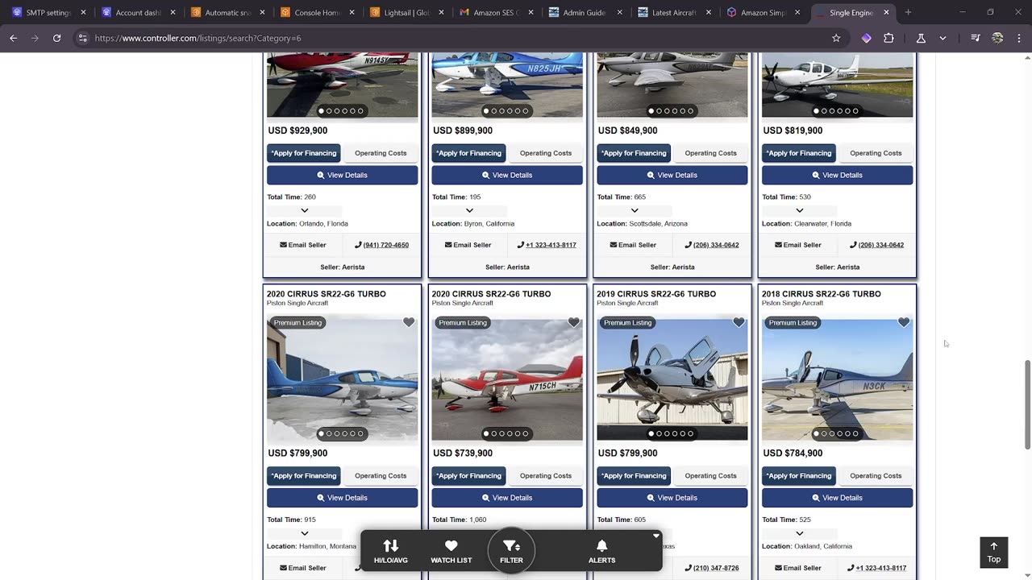Open HI/LO/AVG price sorting tool

coord(391,551)
